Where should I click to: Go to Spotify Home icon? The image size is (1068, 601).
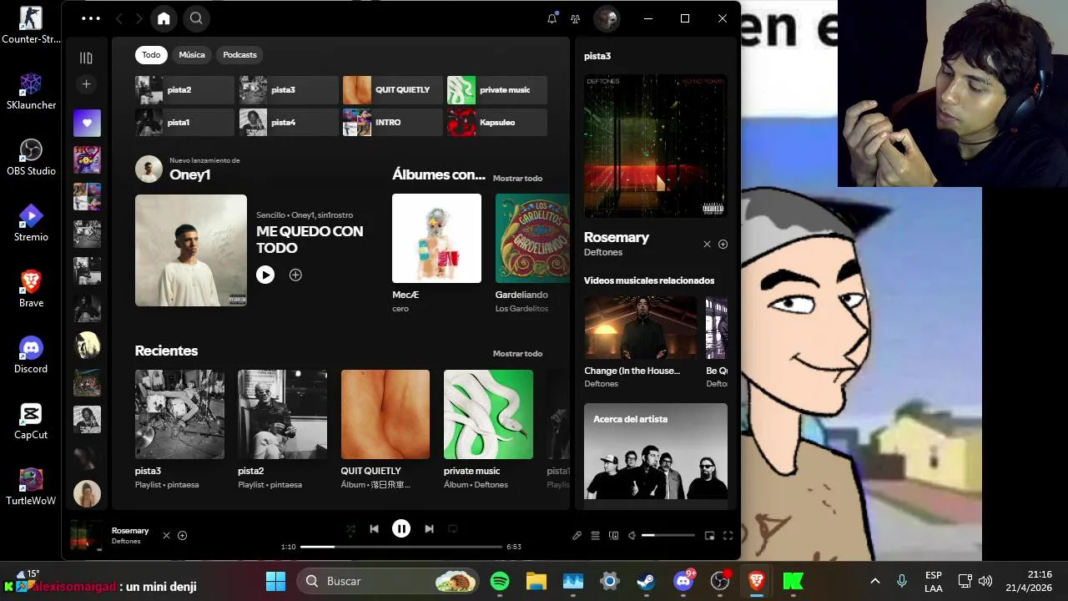pyautogui.click(x=164, y=18)
